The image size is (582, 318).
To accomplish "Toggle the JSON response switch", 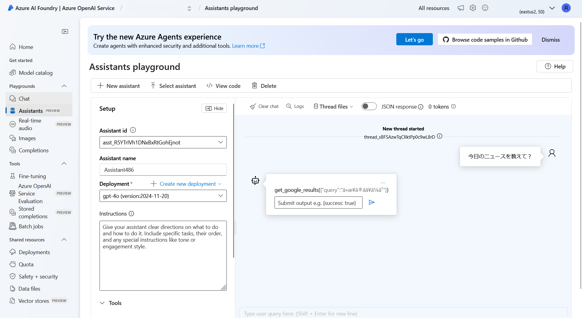I will (x=369, y=106).
